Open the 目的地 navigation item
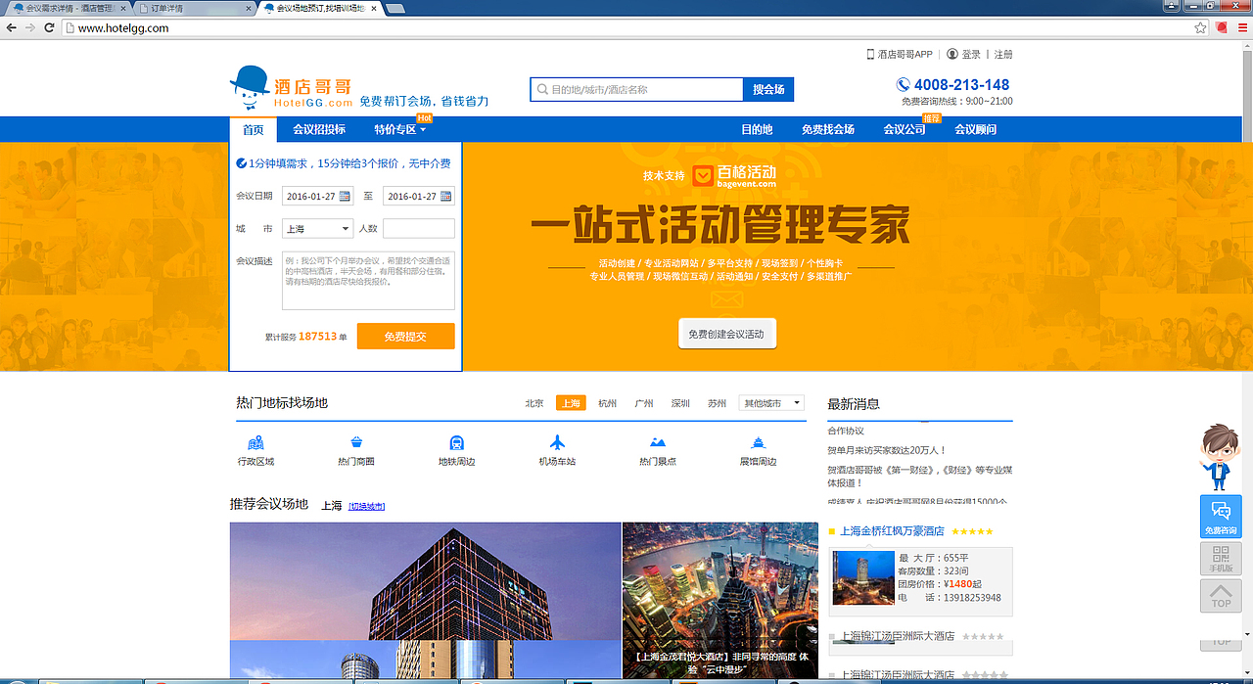The width and height of the screenshot is (1253, 684). [757, 129]
